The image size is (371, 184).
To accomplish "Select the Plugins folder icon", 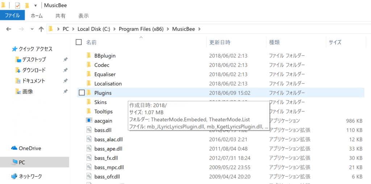I will click(x=89, y=93).
